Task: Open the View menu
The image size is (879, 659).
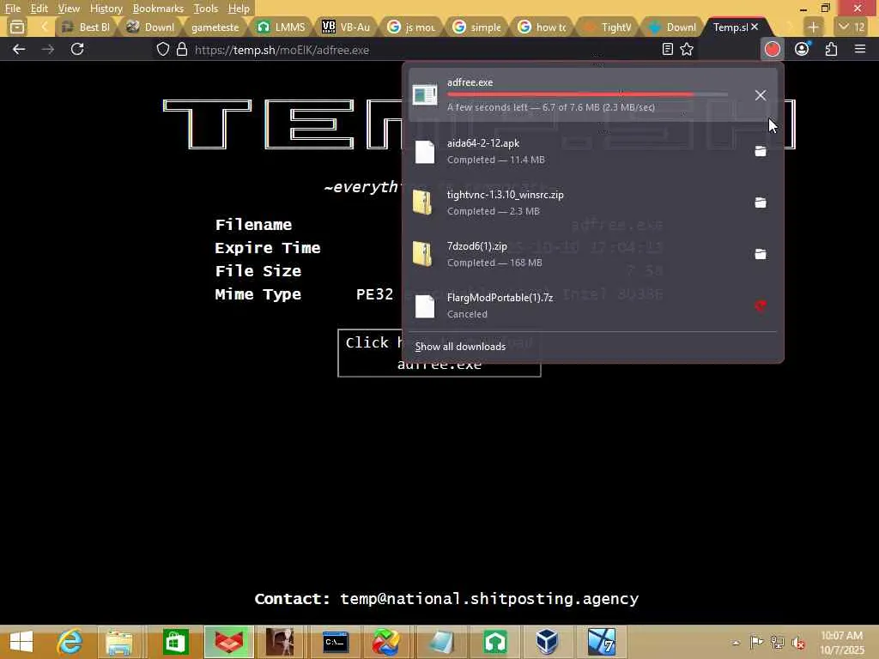Action: coord(69,9)
